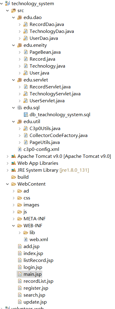Collapse the WEB-INF folder
Viewport: 115px width, 309px height.
13,225
